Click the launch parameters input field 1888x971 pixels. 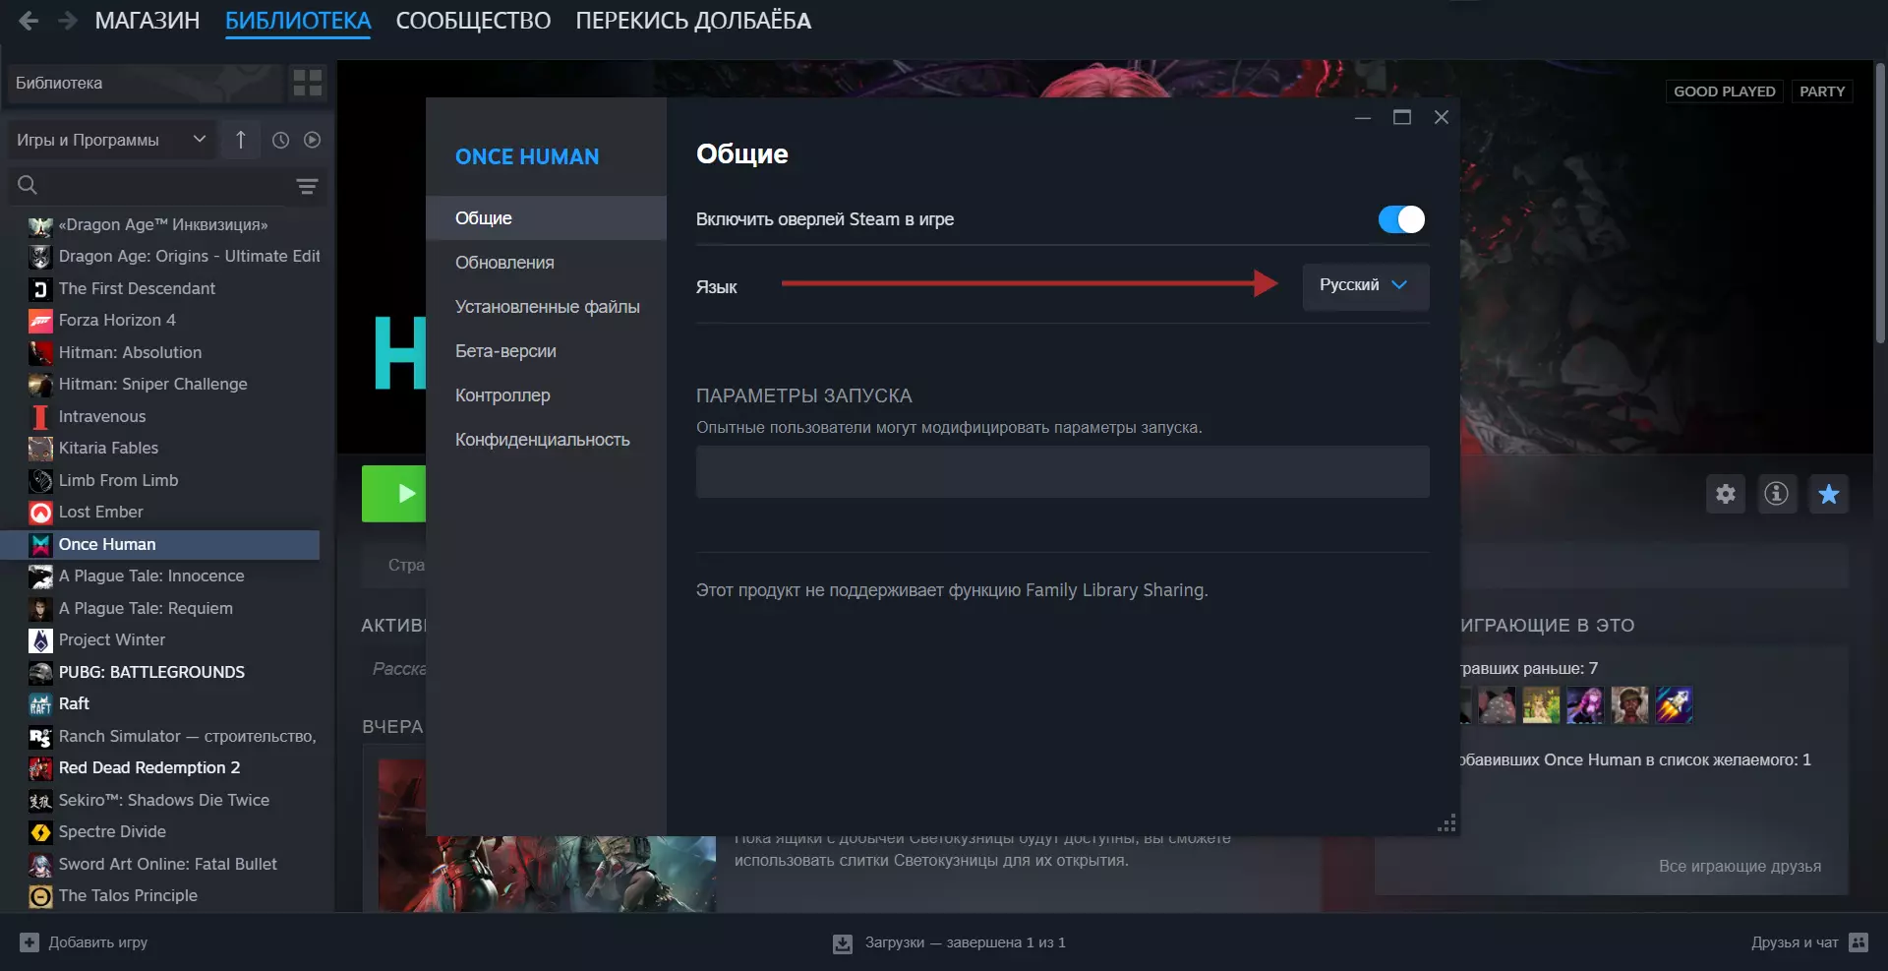[1063, 471]
